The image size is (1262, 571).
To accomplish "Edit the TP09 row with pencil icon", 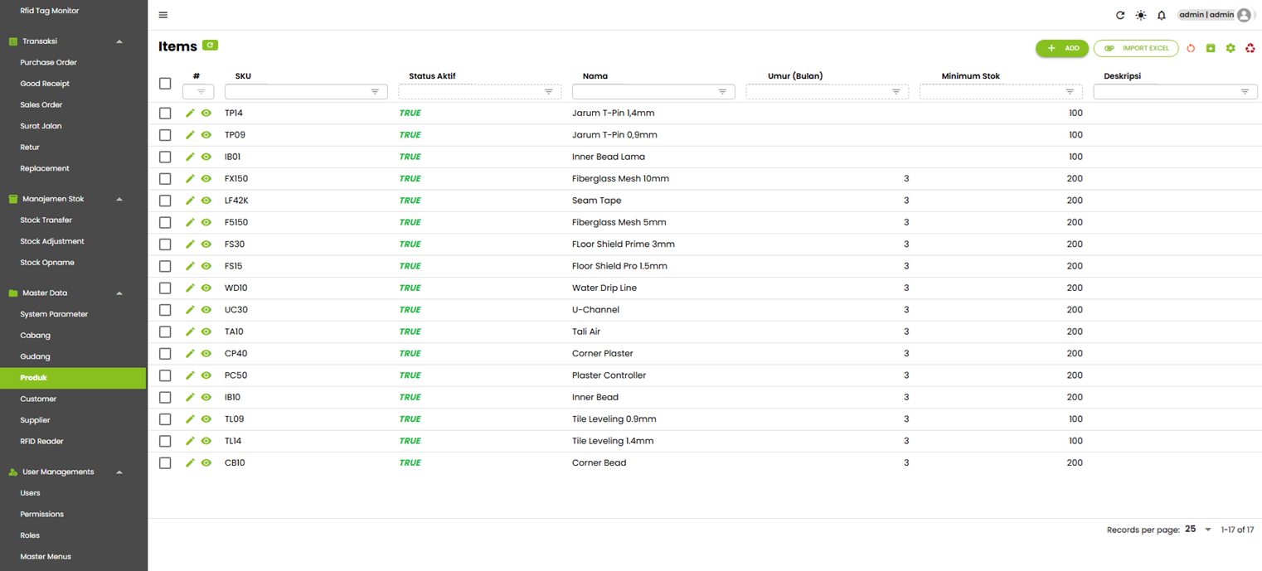I will pos(190,134).
